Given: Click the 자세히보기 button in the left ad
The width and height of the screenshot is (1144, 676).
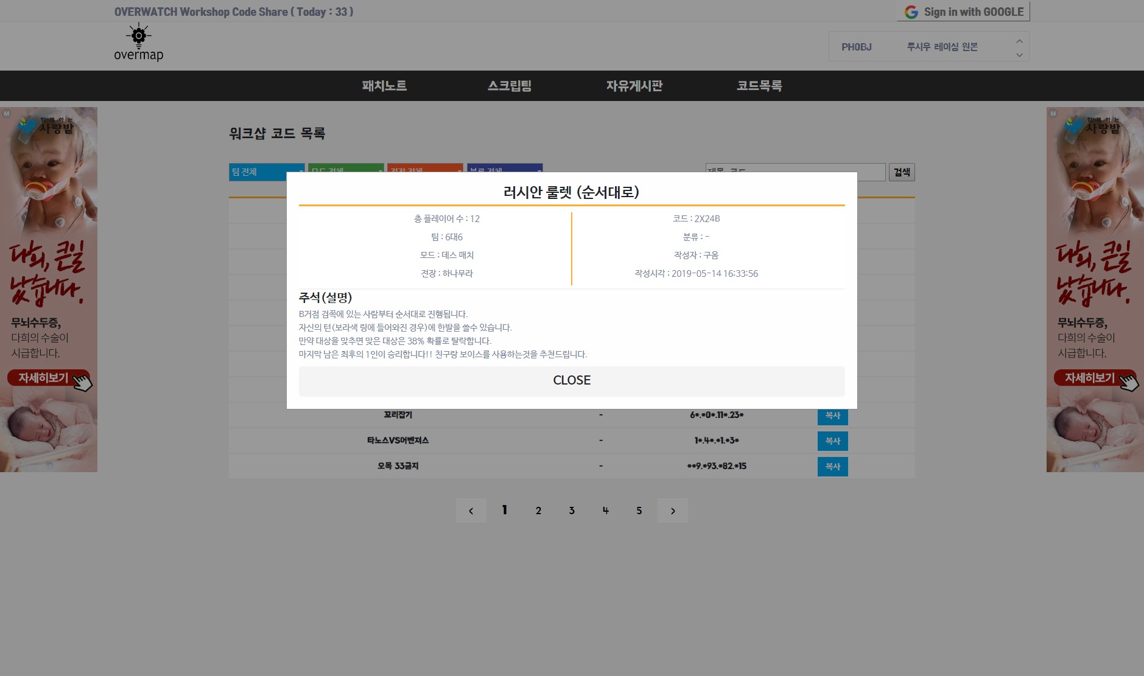Looking at the screenshot, I should (x=49, y=378).
